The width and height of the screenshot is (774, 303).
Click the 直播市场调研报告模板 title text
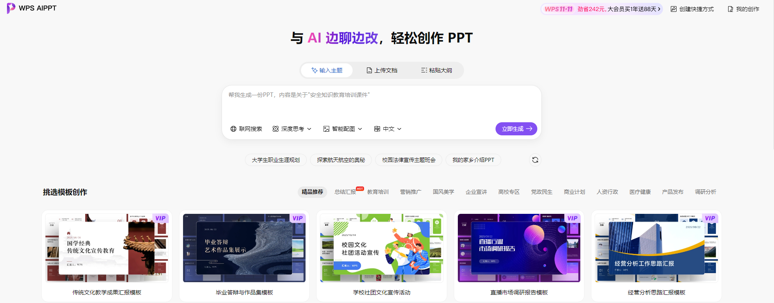[x=519, y=292]
